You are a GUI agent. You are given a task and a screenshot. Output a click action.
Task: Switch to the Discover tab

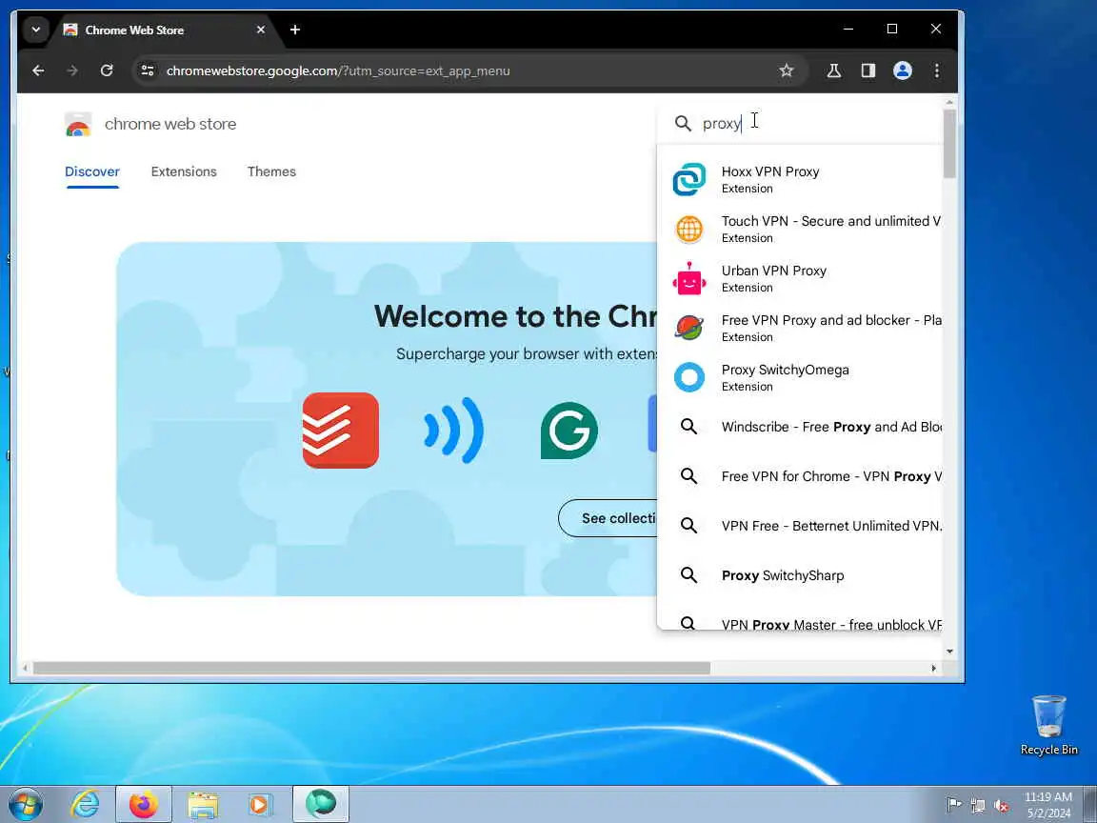(92, 172)
